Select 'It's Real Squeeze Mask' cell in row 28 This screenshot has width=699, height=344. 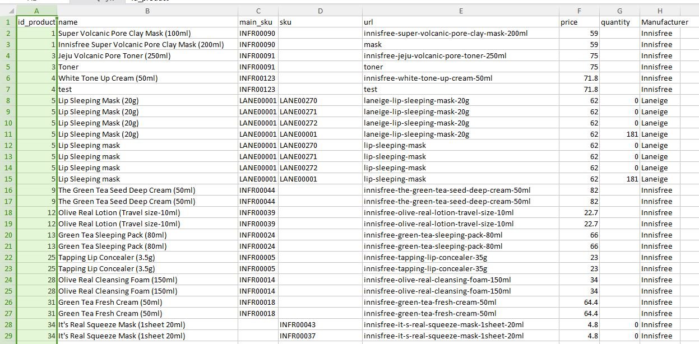click(147, 324)
